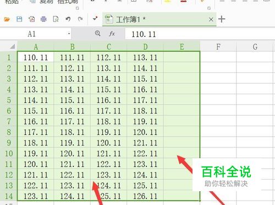Select cell C3 with 114.11
Image resolution: width=275 pixels, height=205 pixels.
[108, 79]
